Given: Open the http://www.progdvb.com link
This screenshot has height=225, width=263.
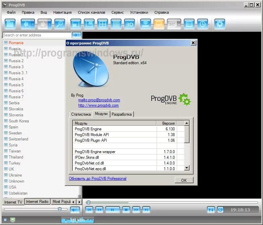Looking at the screenshot, I should [x=99, y=105].
